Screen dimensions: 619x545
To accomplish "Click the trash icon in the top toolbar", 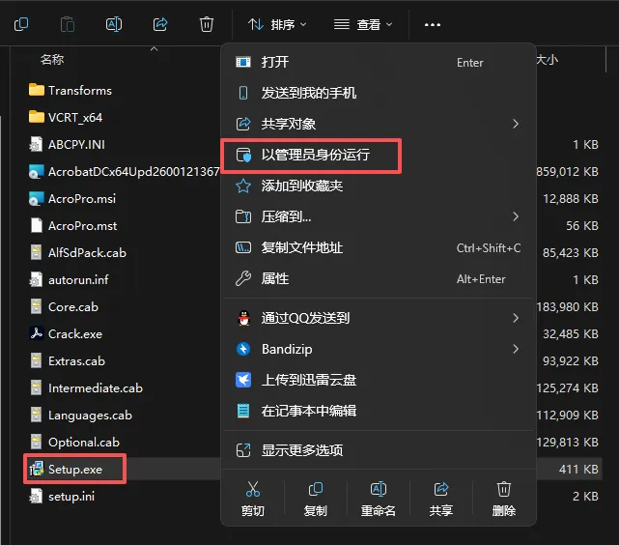I will (207, 24).
